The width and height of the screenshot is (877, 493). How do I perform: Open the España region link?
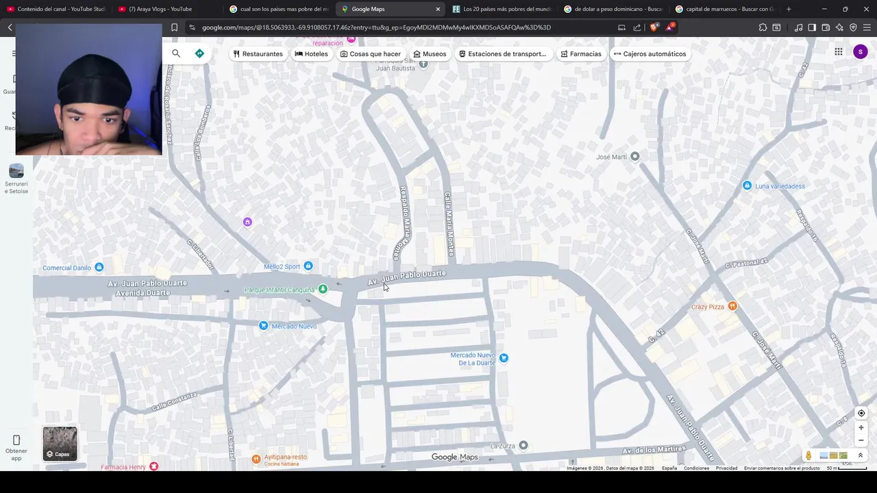pyautogui.click(x=669, y=468)
